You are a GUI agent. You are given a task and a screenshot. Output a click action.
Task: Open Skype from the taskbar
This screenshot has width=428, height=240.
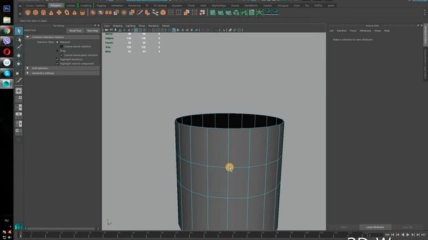coord(7,73)
